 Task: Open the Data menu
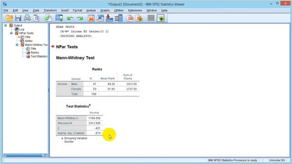(x=36, y=10)
